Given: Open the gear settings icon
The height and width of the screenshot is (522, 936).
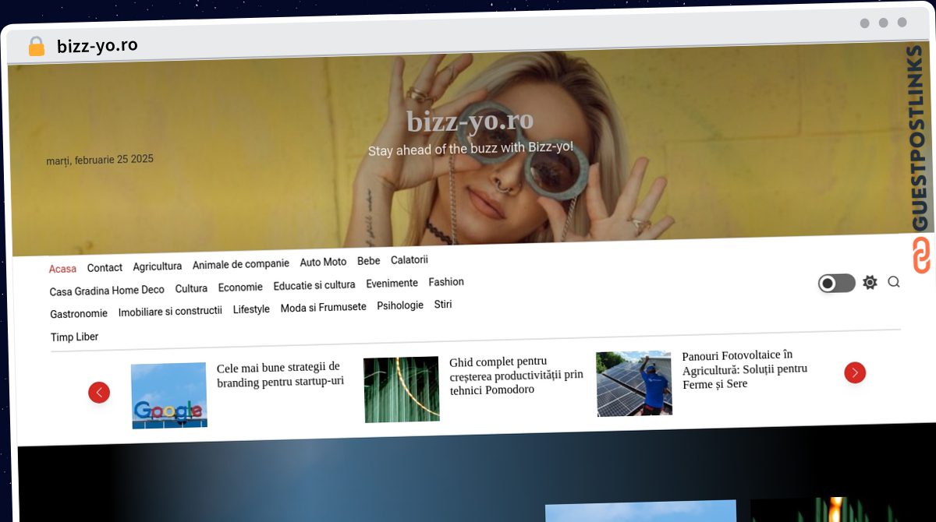Looking at the screenshot, I should click(x=870, y=282).
